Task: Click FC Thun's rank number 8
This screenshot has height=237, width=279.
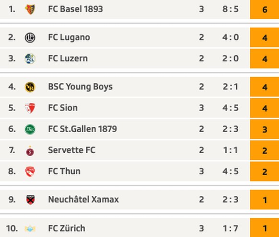Action: (x=12, y=171)
